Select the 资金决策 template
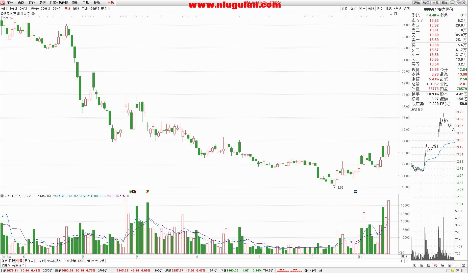Viewport: 468px width, 273px height. tap(98, 261)
